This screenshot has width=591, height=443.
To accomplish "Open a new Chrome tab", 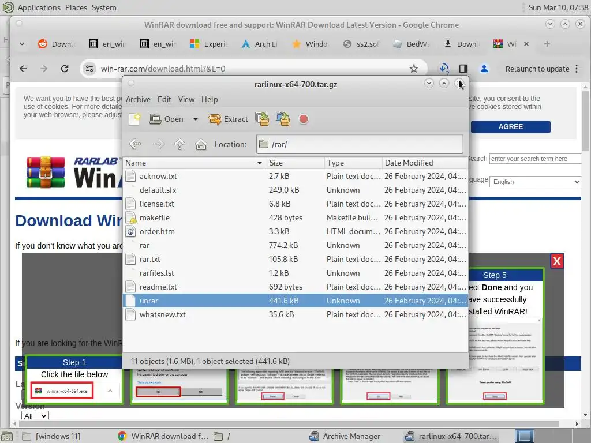I will [547, 44].
